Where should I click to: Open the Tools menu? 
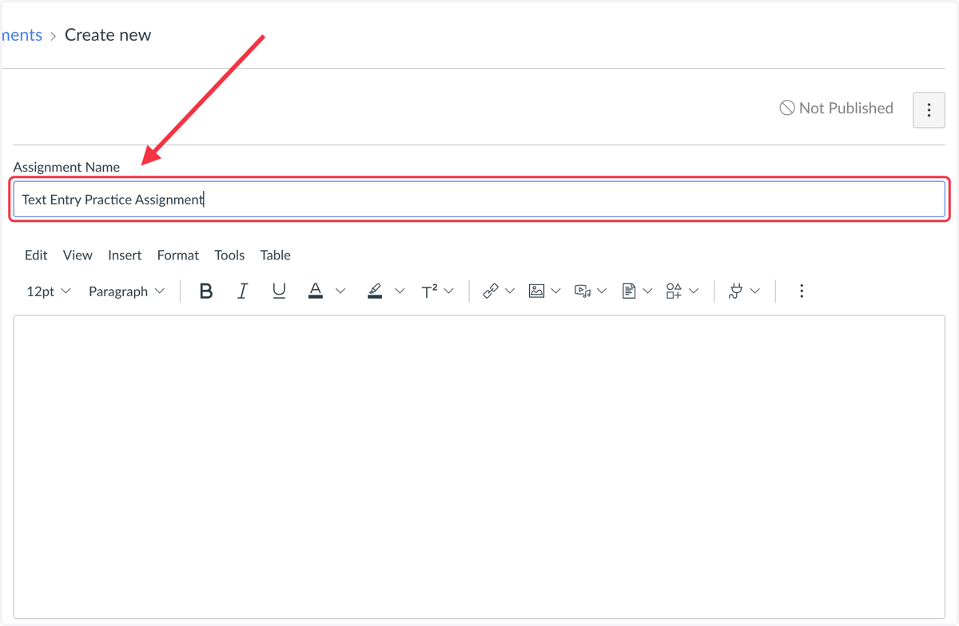tap(229, 256)
